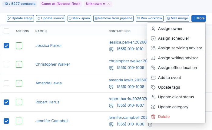This screenshot has width=212, height=130.
Task: Uncheck Jessica Parker's row checkbox
Action: pos(6,46)
